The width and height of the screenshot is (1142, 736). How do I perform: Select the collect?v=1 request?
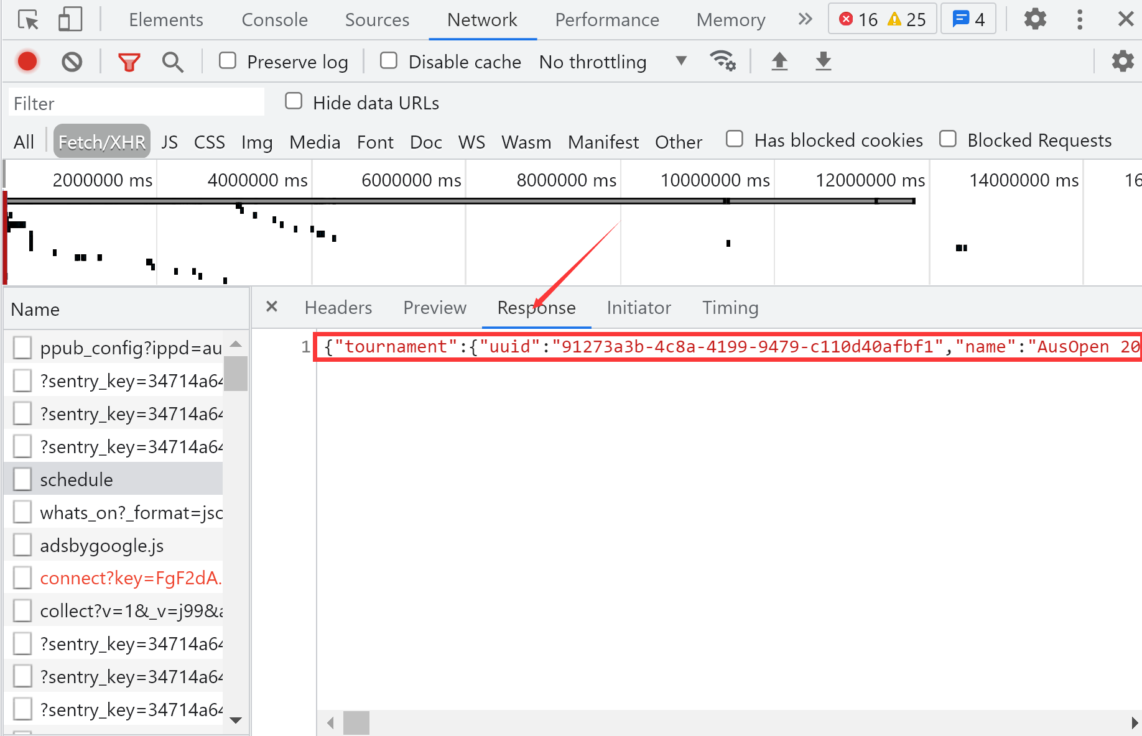click(x=113, y=611)
